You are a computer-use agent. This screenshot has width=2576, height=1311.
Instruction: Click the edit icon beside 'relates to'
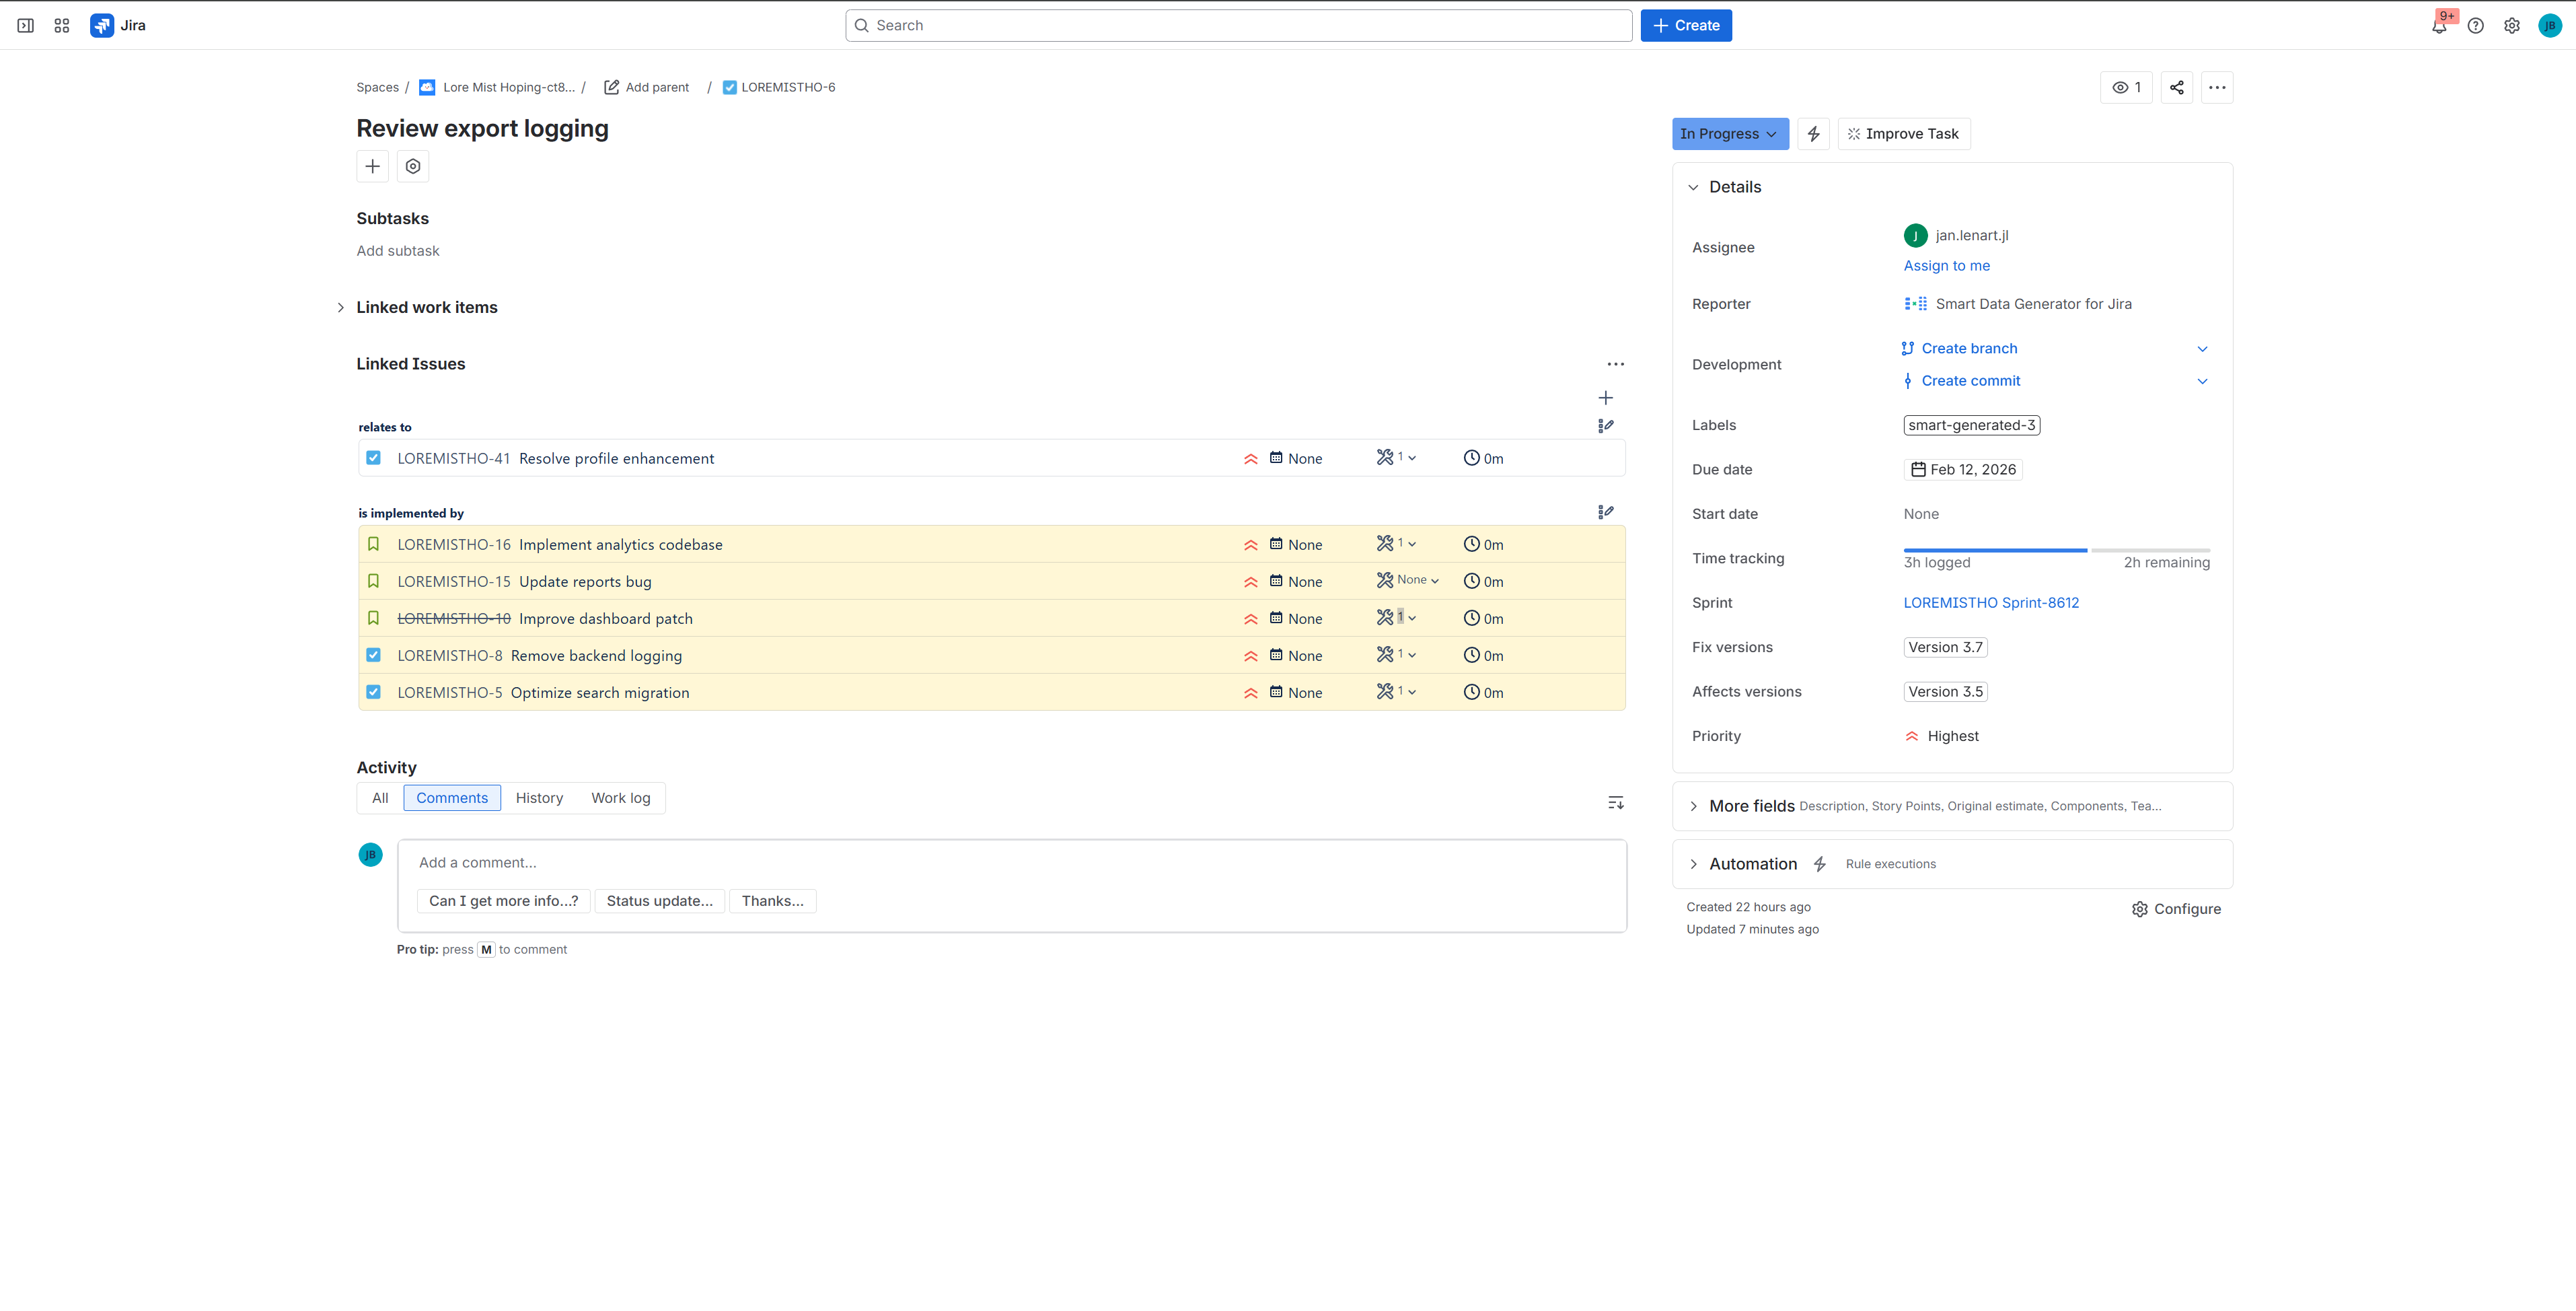click(x=1605, y=426)
